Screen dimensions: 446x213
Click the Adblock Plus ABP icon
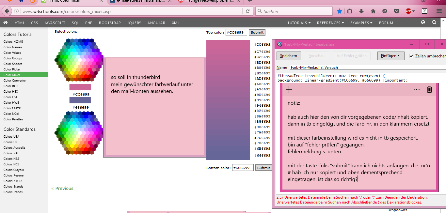pyautogui.click(x=408, y=11)
